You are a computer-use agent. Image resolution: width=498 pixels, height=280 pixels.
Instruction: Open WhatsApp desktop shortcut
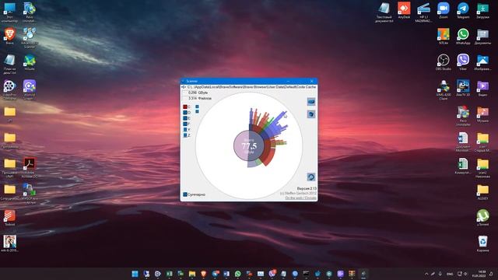tap(463, 37)
